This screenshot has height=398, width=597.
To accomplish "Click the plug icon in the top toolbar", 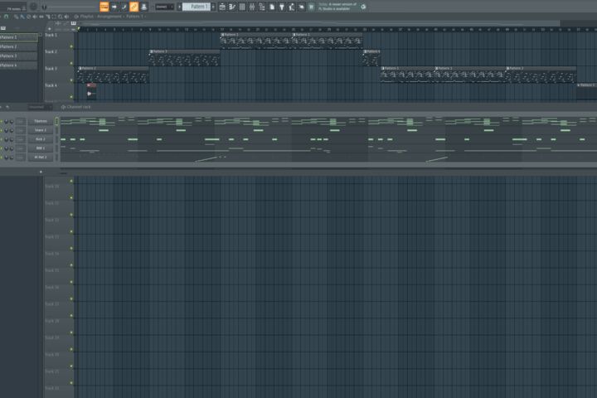I will coord(282,7).
